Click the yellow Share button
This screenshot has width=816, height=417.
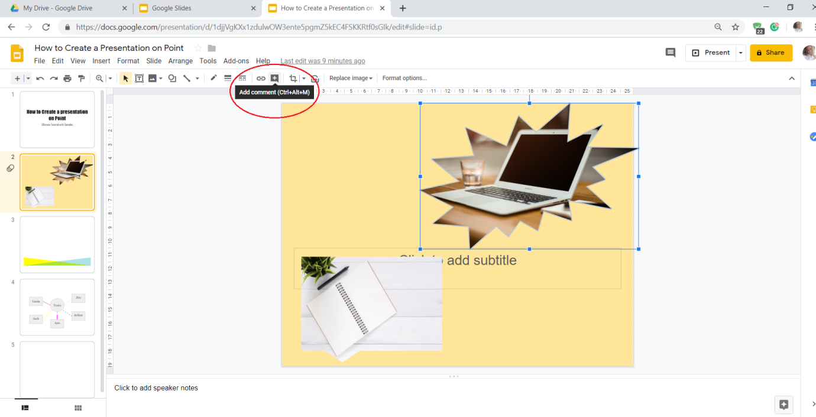[771, 53]
